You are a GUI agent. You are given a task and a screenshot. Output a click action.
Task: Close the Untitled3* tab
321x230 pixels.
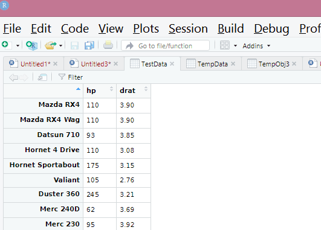pyautogui.click(x=115, y=64)
